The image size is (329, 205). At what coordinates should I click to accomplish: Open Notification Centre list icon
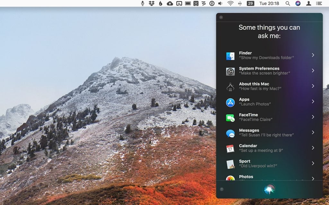click(319, 3)
